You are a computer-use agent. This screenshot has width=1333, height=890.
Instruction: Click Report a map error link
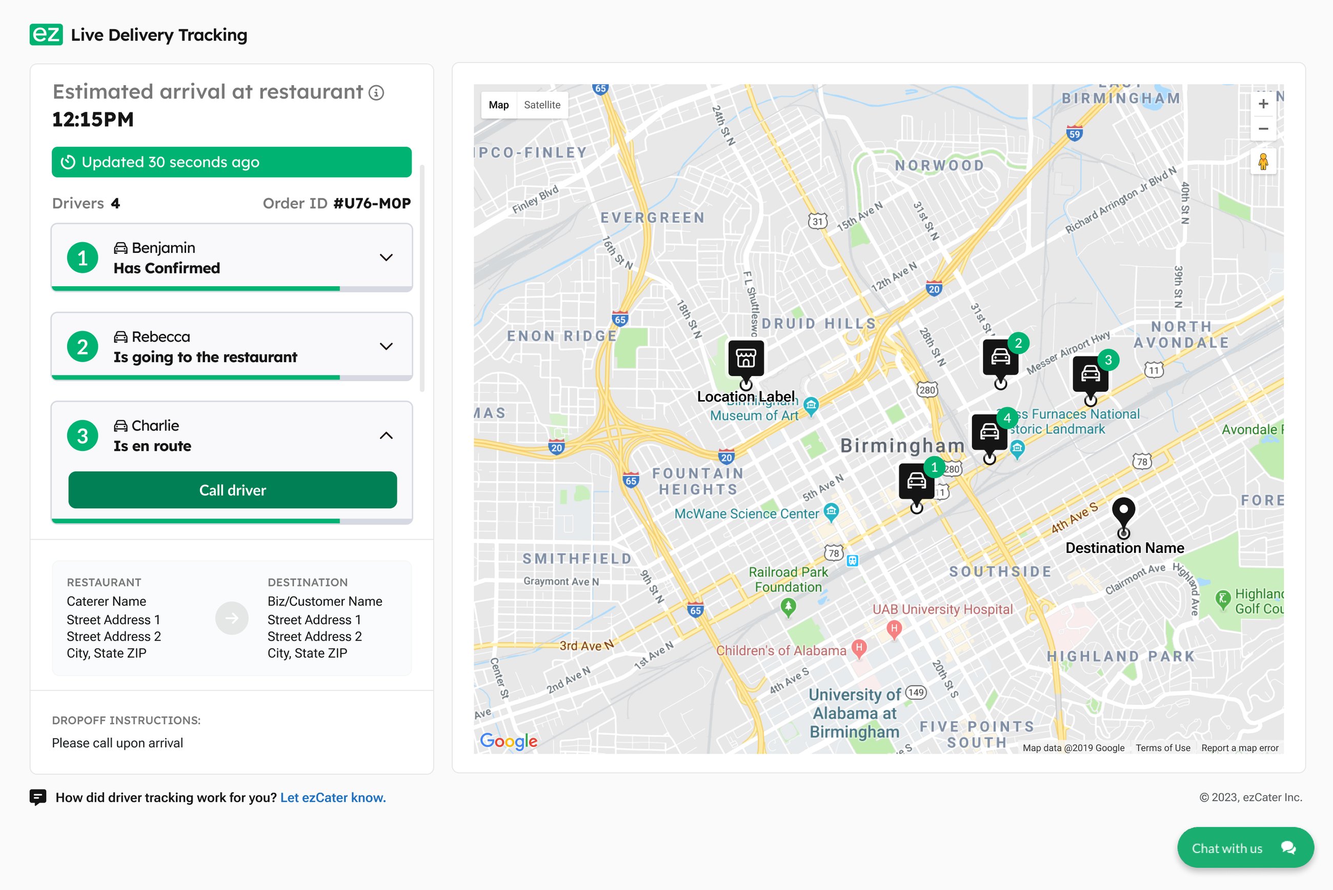pyautogui.click(x=1240, y=748)
